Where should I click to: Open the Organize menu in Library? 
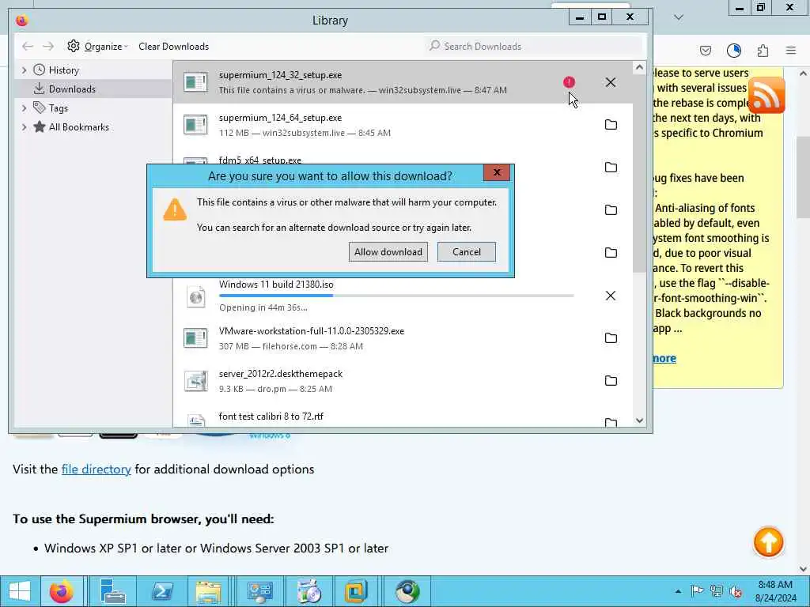(x=97, y=47)
